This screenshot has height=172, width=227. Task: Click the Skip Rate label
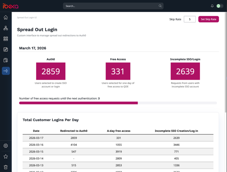tap(175, 19)
